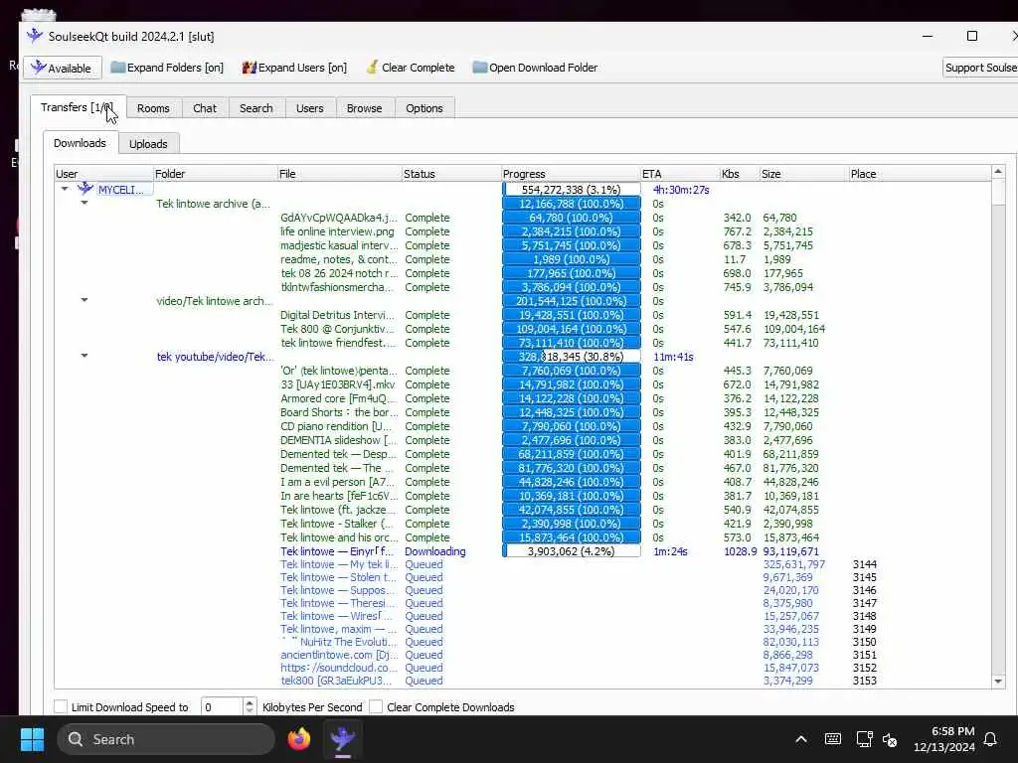Click the Available status bird icon
This screenshot has width=1018, height=763.
39,68
